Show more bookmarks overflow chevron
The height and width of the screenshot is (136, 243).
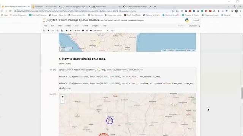click(240, 15)
